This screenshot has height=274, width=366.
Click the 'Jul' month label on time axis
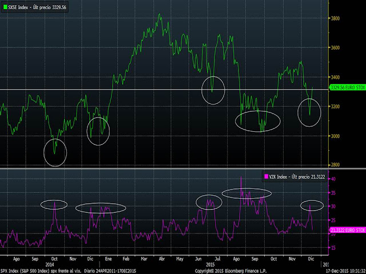(217, 259)
